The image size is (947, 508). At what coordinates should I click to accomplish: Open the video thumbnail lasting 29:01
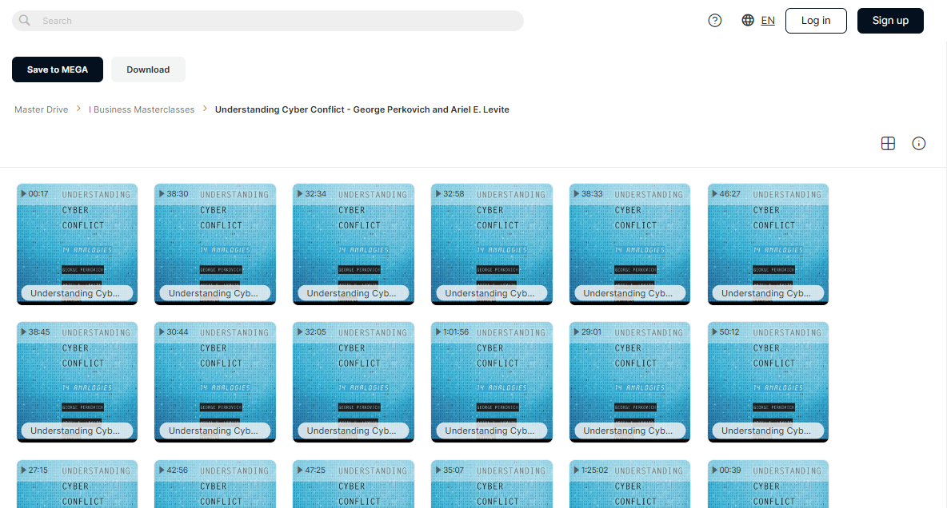630,382
